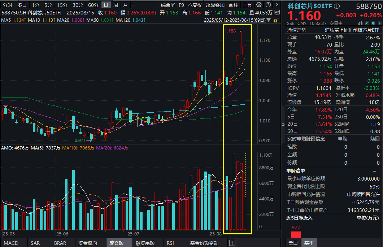Screen dimensions: 383x247
Task: Select the 分时 intraday view
Action: tap(8, 5)
